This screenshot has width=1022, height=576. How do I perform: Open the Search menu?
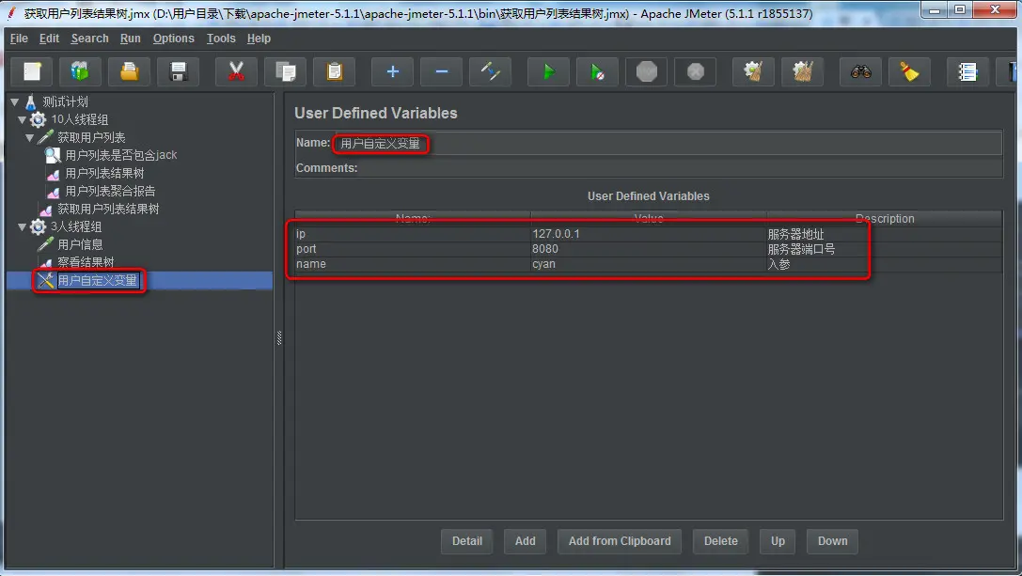pos(90,39)
